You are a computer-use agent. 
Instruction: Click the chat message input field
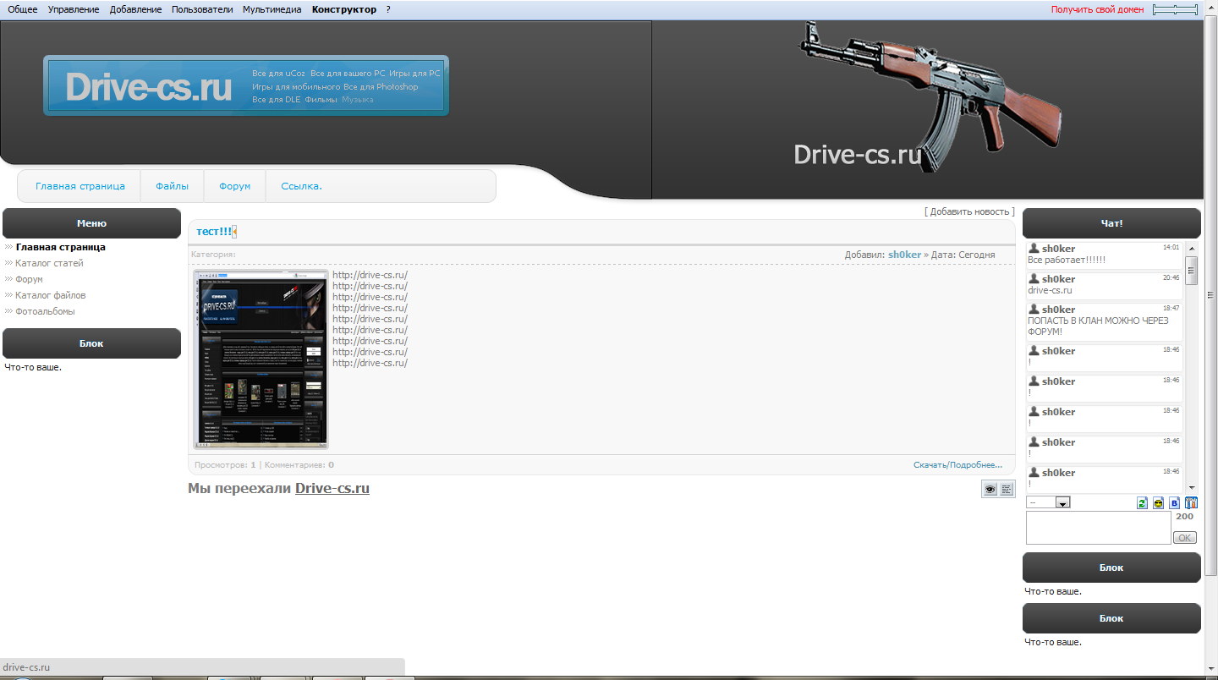(x=1097, y=528)
